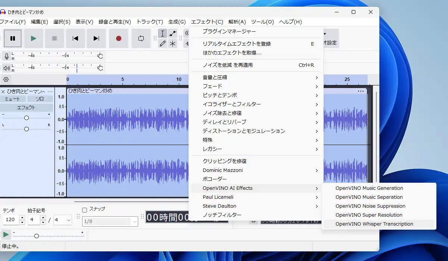Click the エフェクト button in track panel

click(x=26, y=108)
